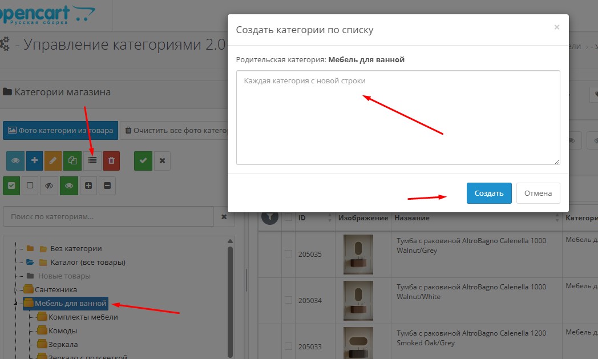Viewport: 598px width, 359px height.
Task: Click the orange pencil edit category icon
Action: (53, 161)
